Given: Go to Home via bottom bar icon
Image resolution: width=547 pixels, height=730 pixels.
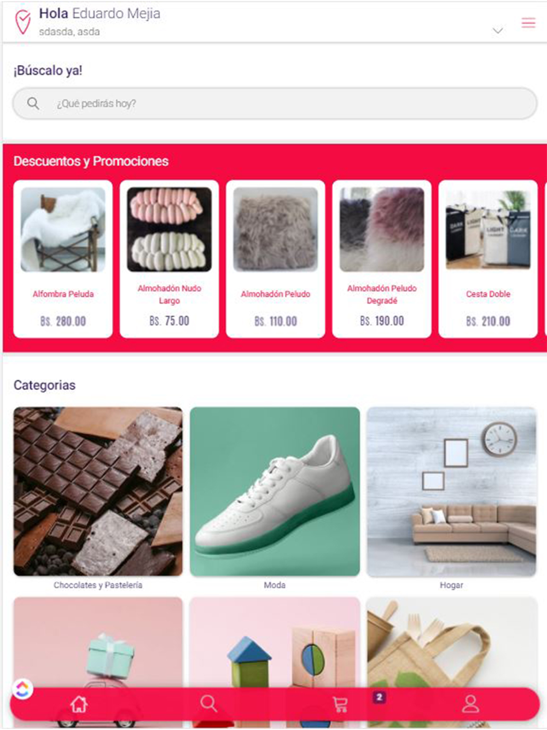Looking at the screenshot, I should click(79, 704).
